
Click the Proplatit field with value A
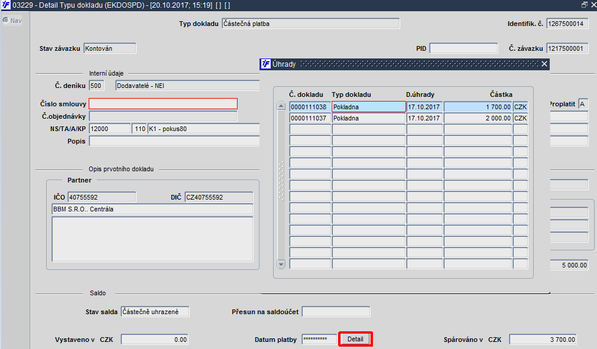pyautogui.click(x=583, y=104)
